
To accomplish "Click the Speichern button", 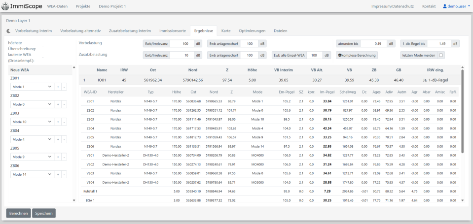I will coord(44,213).
